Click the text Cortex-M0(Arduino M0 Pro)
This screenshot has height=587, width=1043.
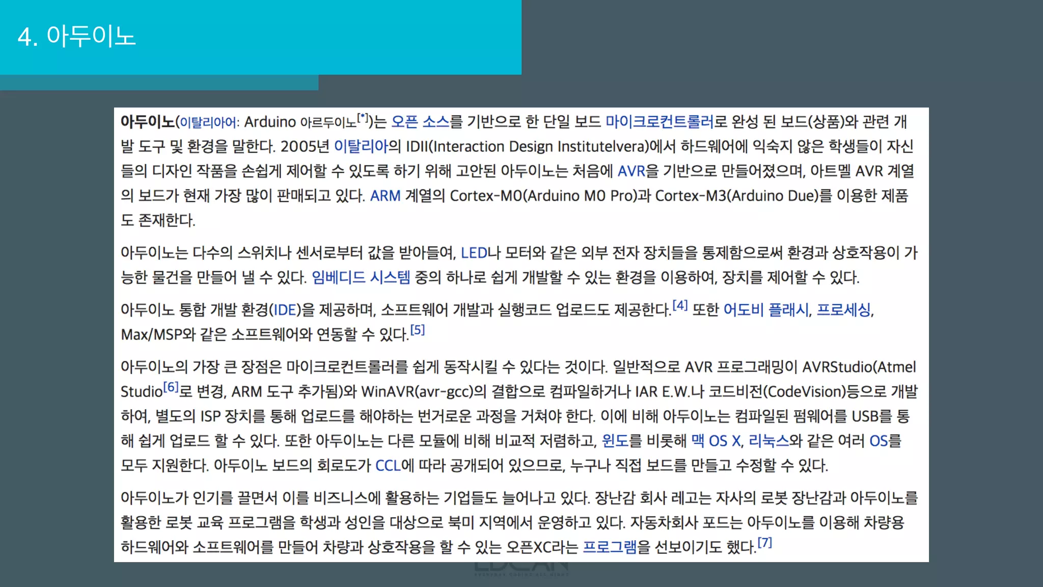543,196
